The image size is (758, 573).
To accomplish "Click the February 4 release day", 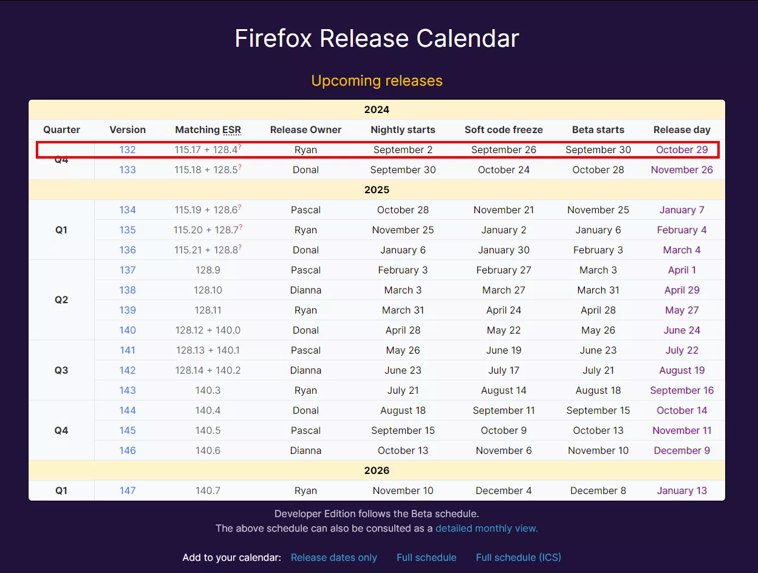I will [x=682, y=230].
